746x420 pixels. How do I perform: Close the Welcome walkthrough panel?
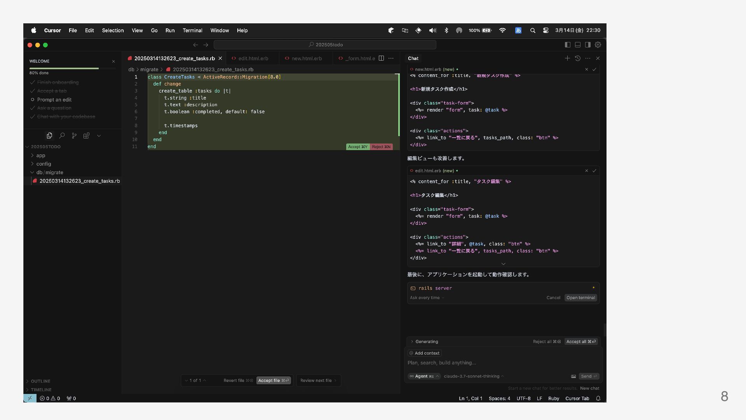coord(113,61)
